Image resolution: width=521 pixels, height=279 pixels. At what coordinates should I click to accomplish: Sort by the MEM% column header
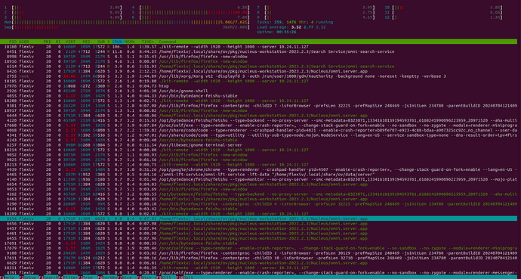point(129,42)
